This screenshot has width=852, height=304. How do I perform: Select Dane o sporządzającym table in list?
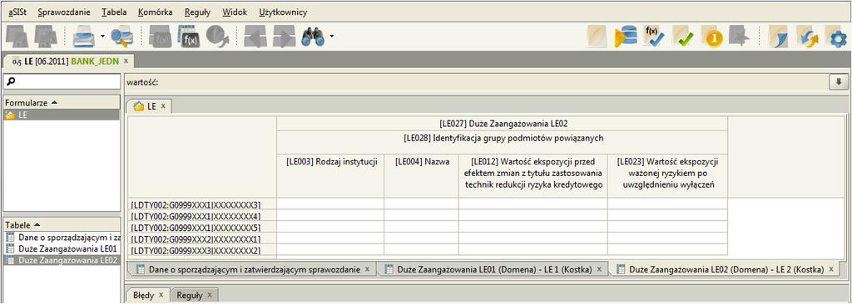[62, 237]
